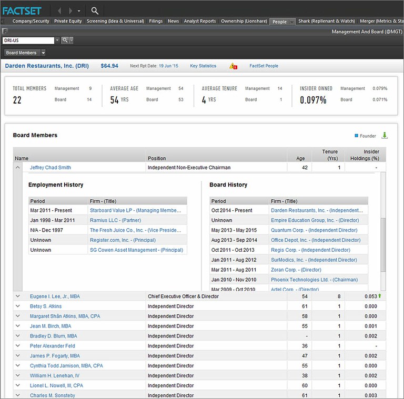This screenshot has width=404, height=399.
Task: Open the Darden Restaurants, Inc. (DRI) link
Action: pyautogui.click(x=47, y=66)
